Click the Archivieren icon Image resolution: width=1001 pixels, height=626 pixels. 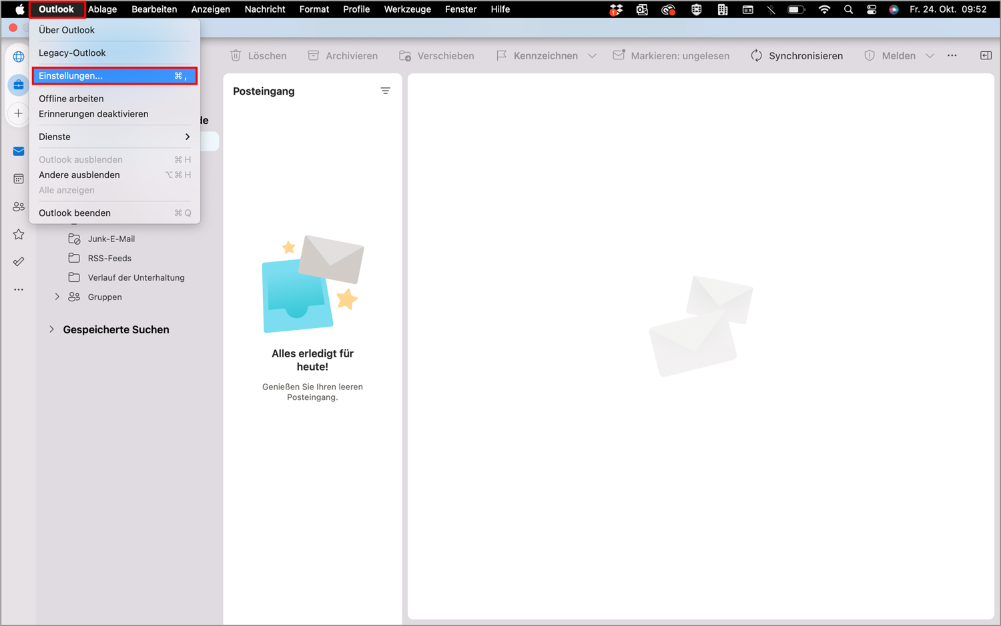[312, 55]
